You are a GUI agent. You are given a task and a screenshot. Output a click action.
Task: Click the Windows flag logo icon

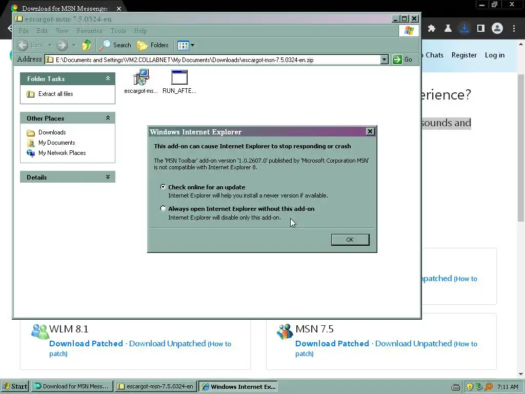(409, 30)
